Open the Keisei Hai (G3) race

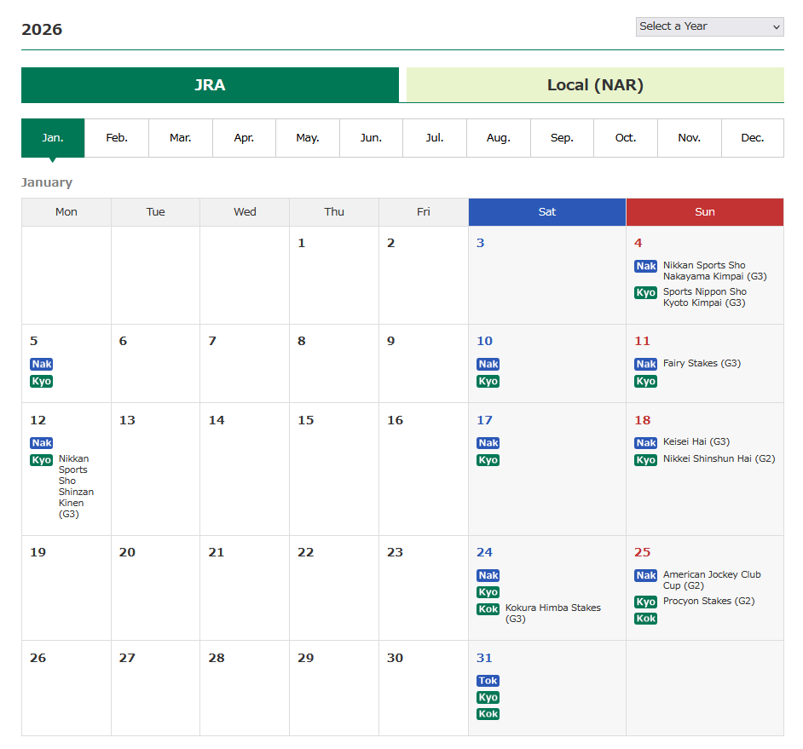click(696, 442)
